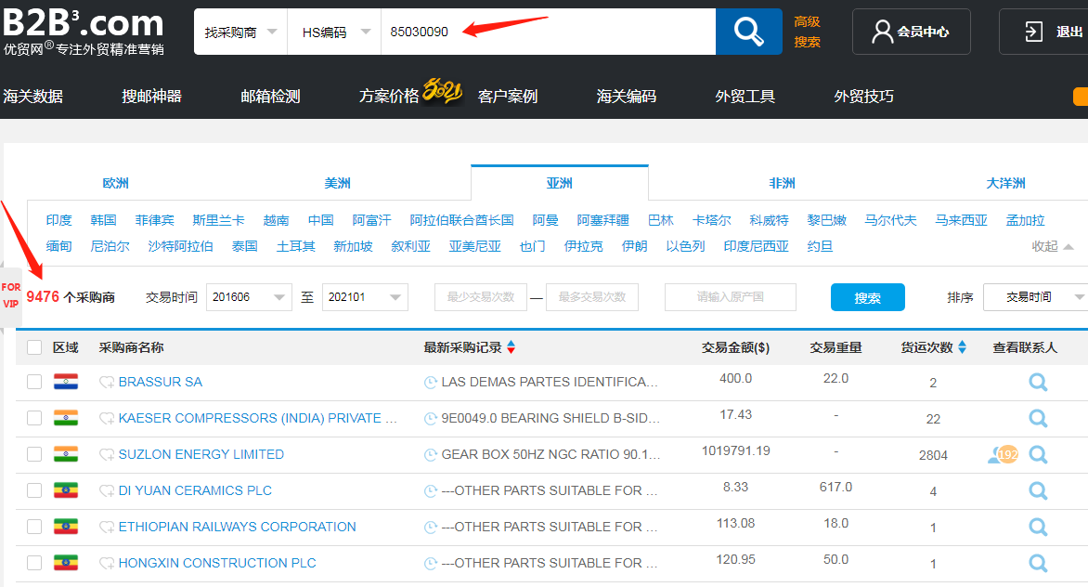Click chat bubble icon beside BRASSUR SA

tap(106, 383)
